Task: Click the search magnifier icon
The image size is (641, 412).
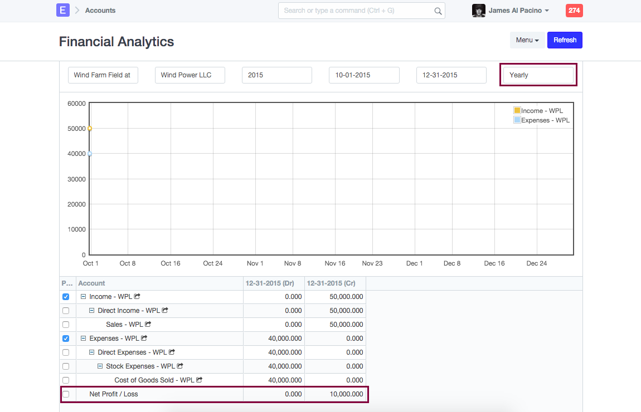Action: [438, 11]
